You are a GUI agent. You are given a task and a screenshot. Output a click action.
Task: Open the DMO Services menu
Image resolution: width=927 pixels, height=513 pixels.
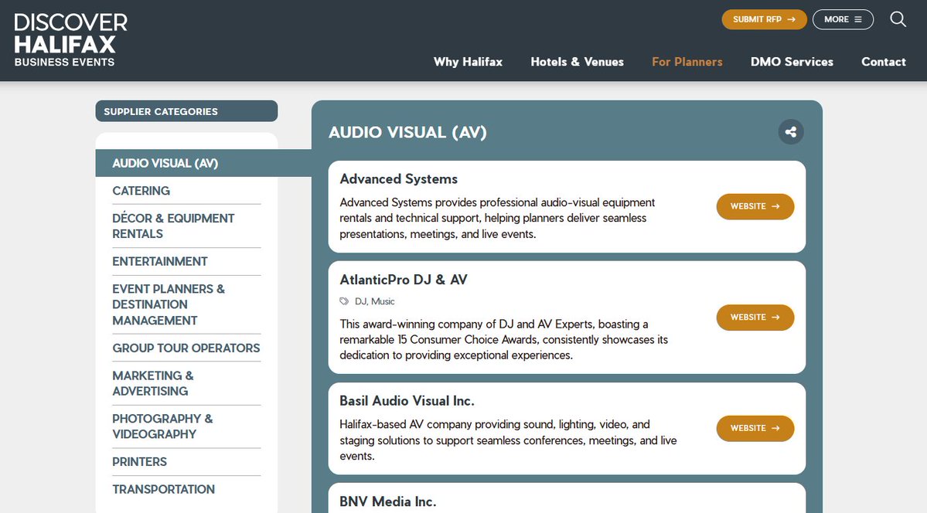click(792, 62)
